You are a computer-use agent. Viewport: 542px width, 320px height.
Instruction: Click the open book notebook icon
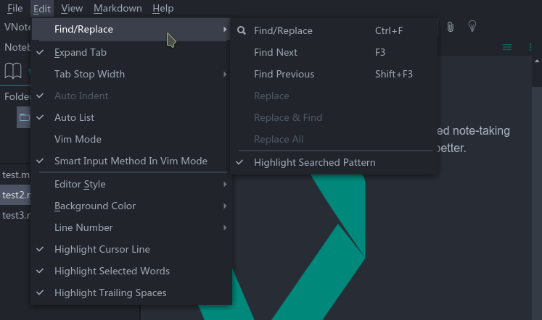(x=13, y=71)
